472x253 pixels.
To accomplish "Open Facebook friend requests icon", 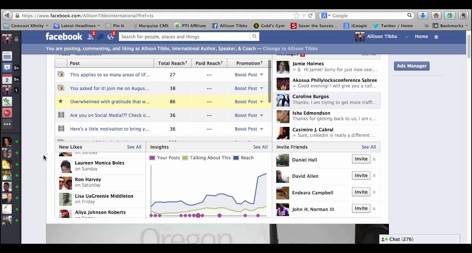I will click(x=90, y=37).
